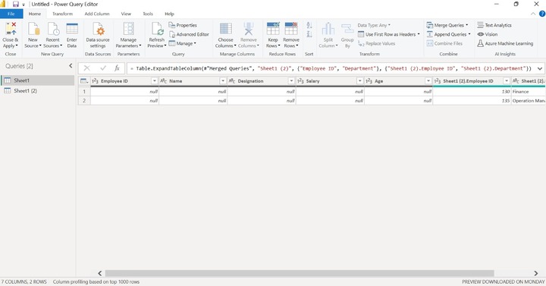Switch to the Transform ribbon tab
Screen dimensions: 546x286
(63, 14)
